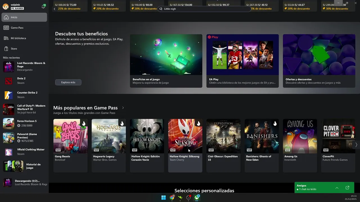This screenshot has width=360, height=202.
Task: Expand the Amigos chat panel
Action: point(337,188)
